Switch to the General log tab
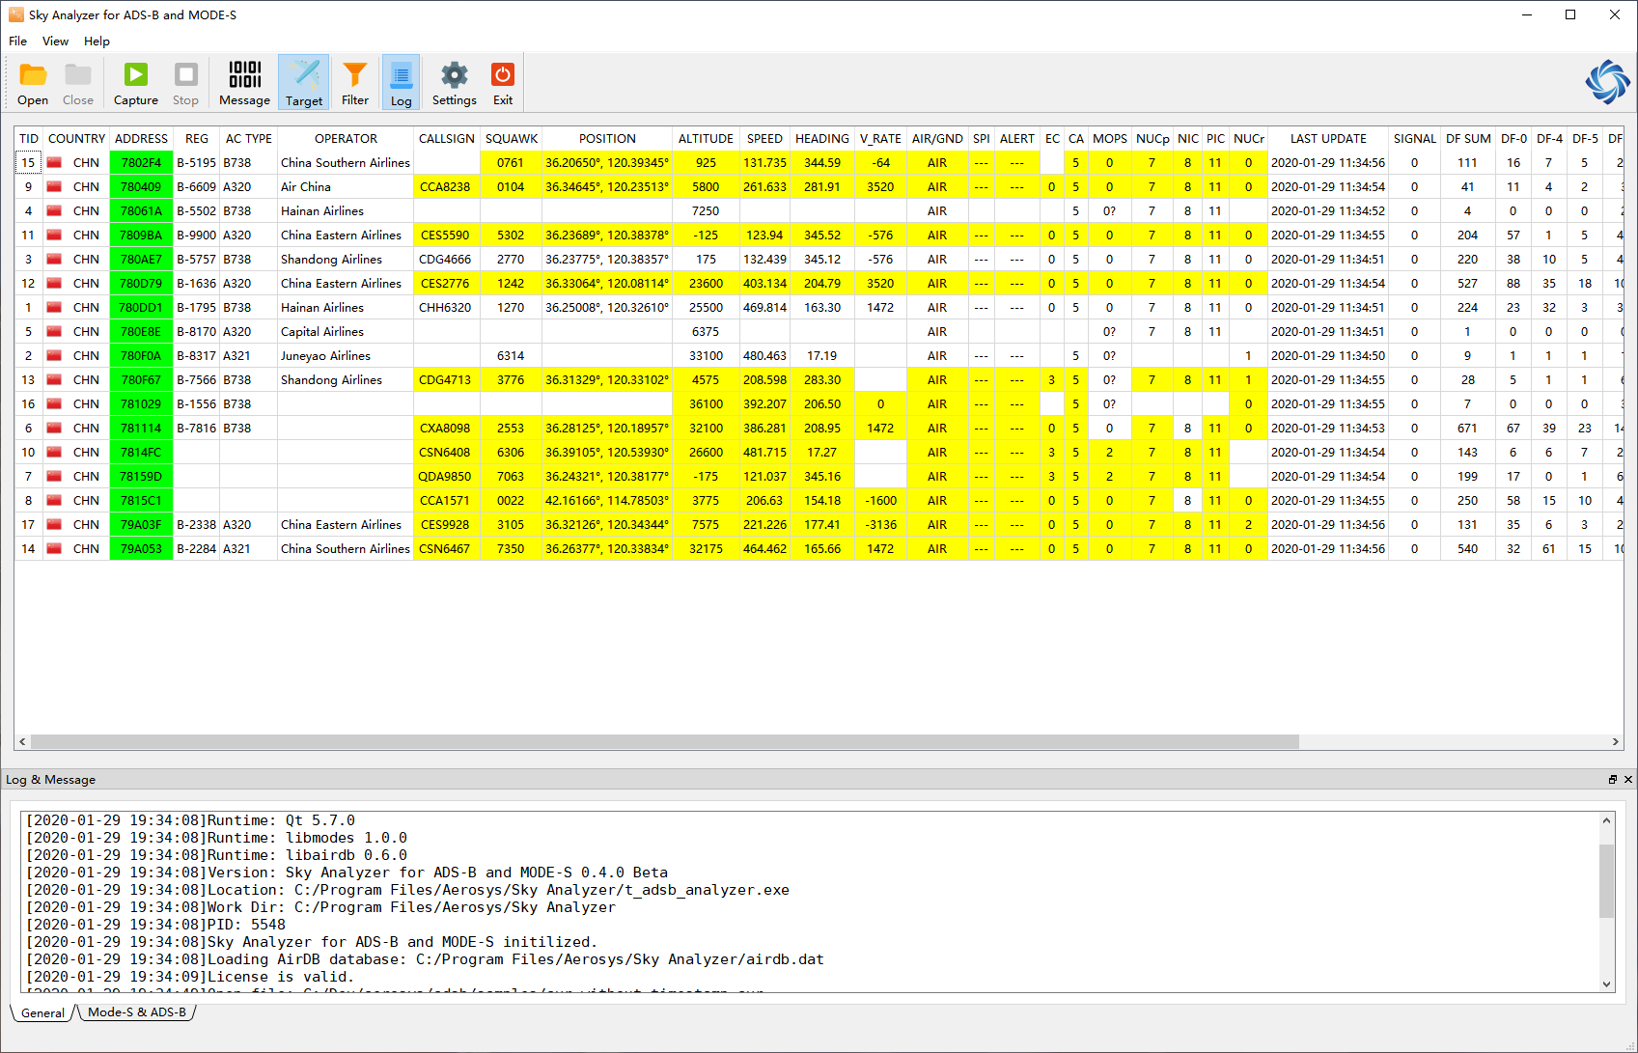This screenshot has height=1053, width=1638. pyautogui.click(x=42, y=1012)
